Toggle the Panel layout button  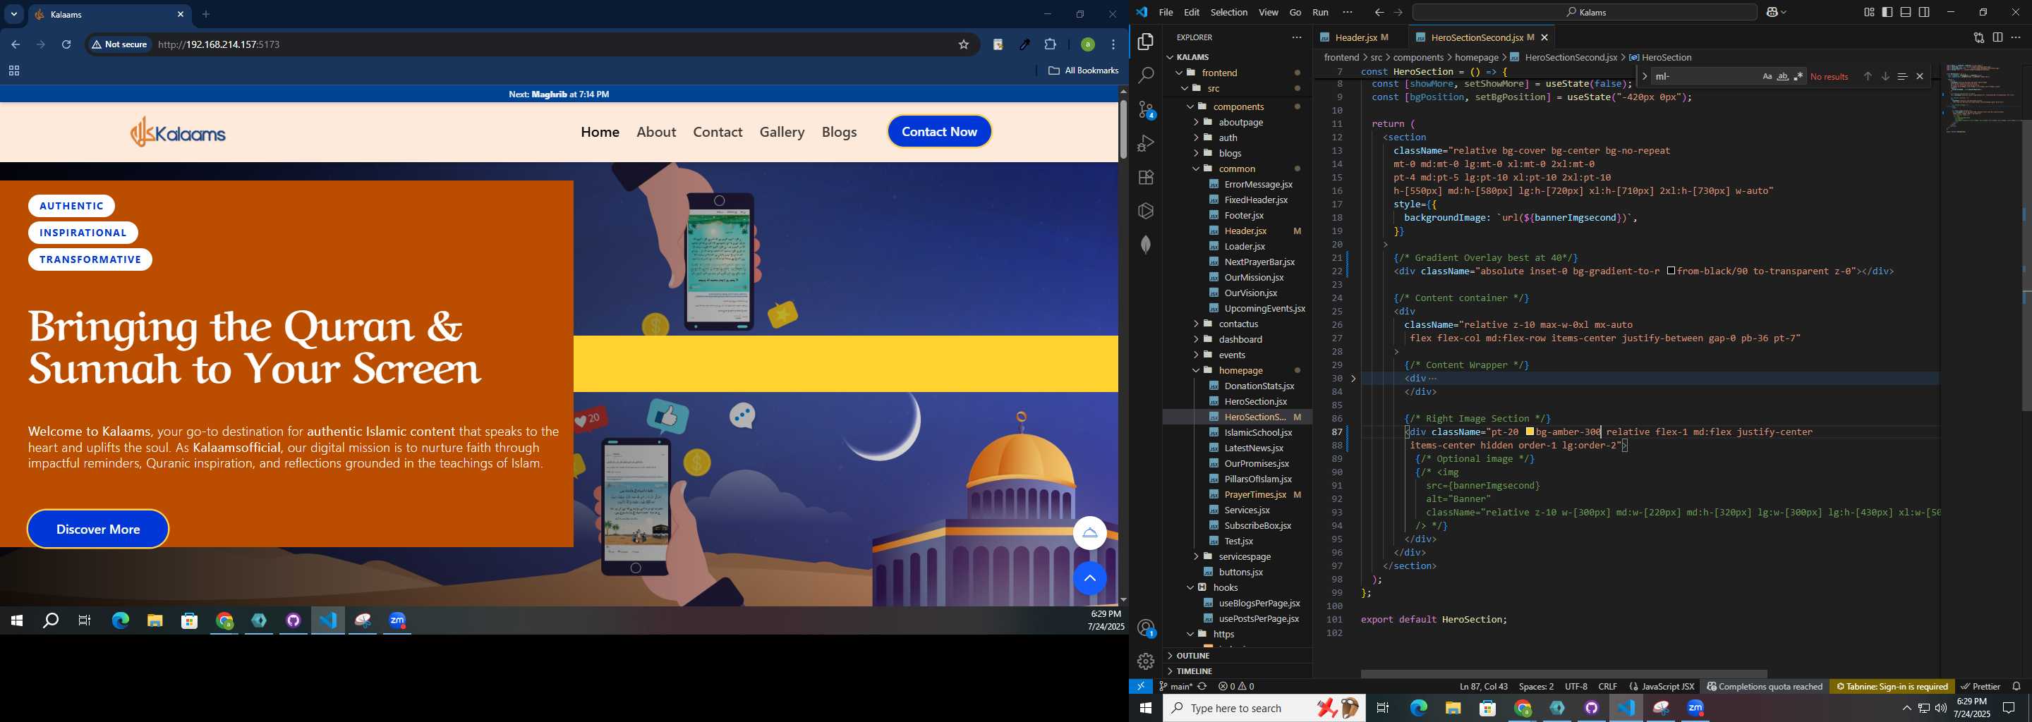[1906, 13]
